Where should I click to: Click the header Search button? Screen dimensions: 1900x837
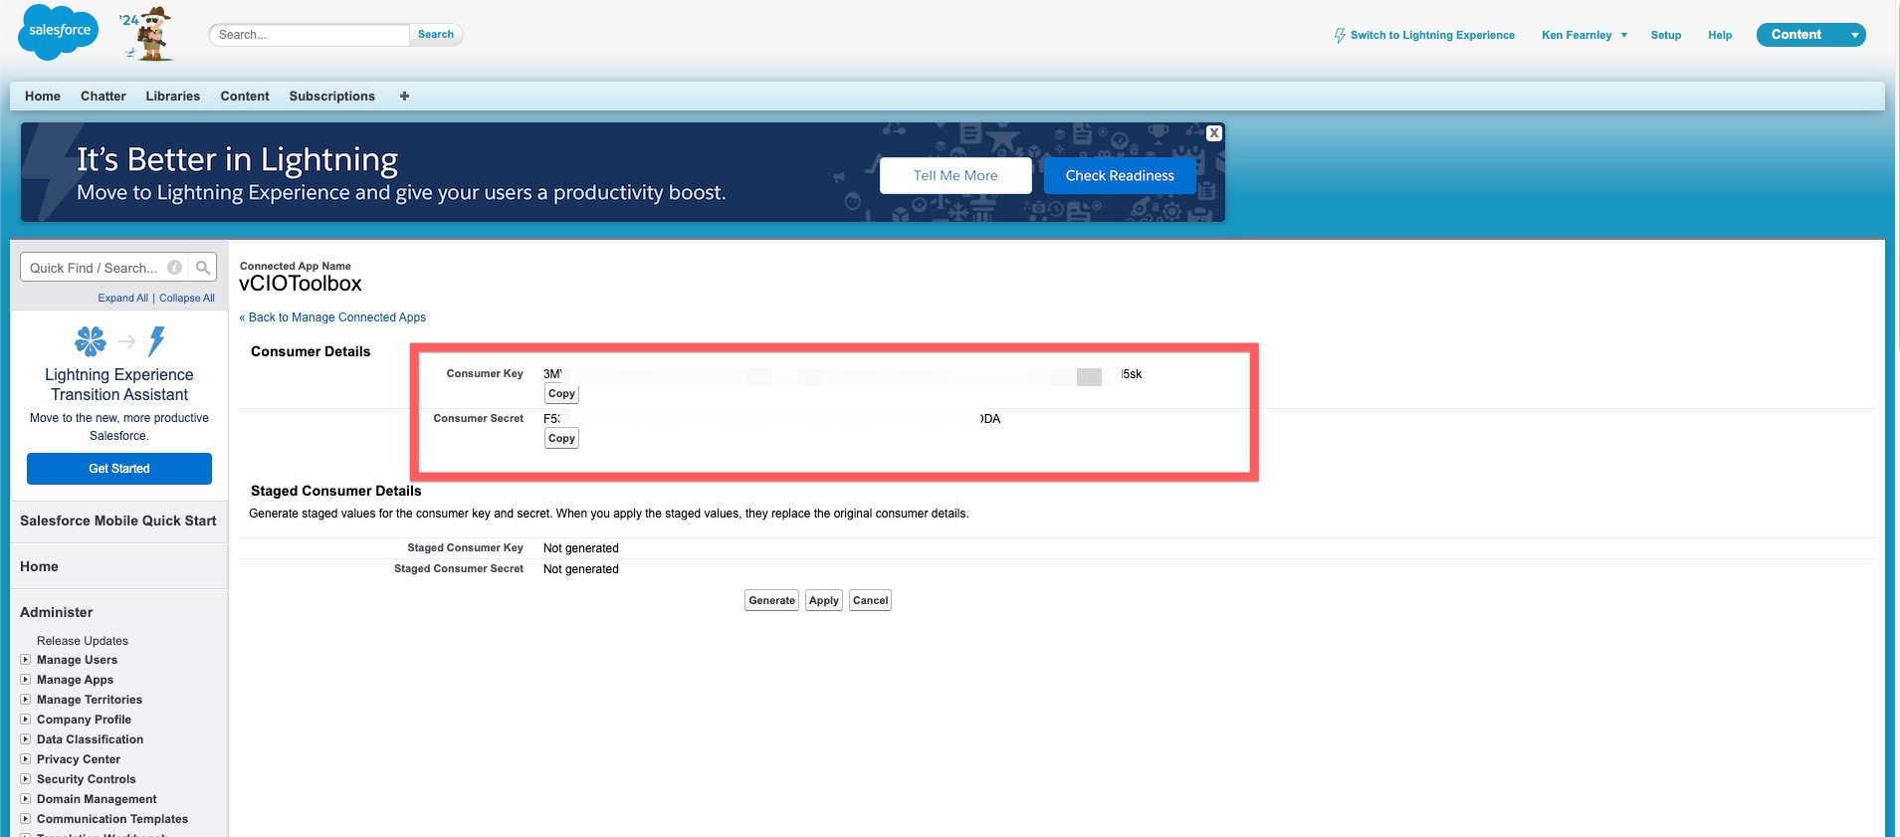(x=436, y=34)
